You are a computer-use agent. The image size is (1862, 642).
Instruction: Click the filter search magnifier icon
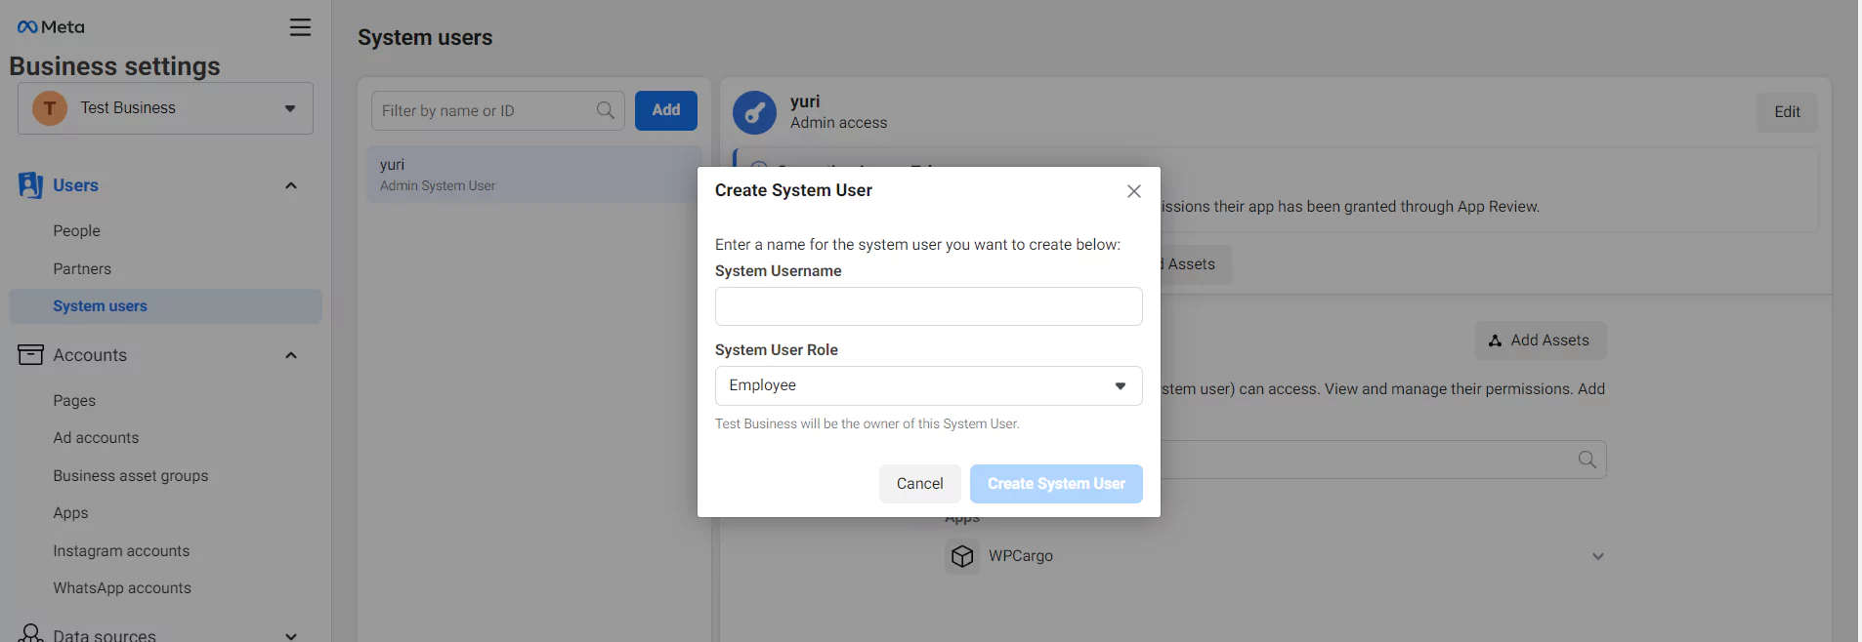(x=606, y=110)
